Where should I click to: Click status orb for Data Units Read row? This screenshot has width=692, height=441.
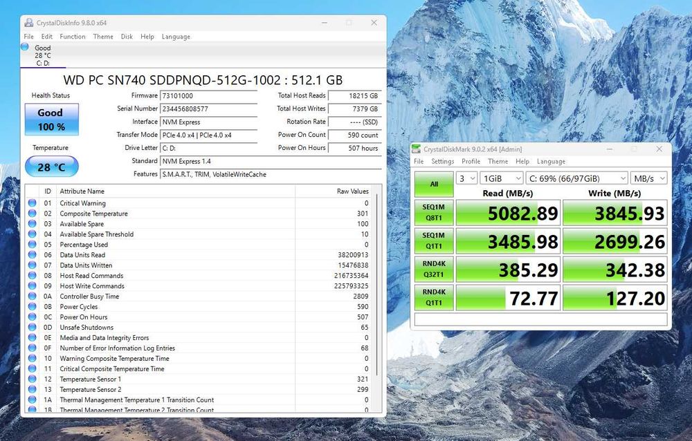click(x=33, y=255)
